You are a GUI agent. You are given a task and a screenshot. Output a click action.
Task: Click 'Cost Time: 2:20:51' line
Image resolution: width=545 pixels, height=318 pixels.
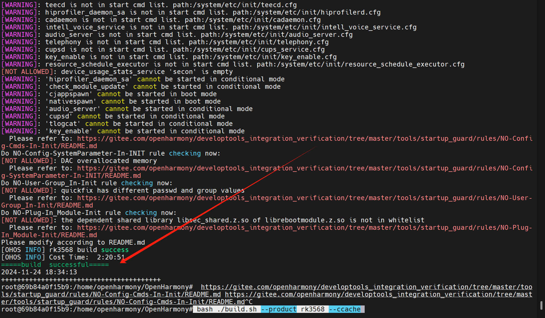(63, 257)
